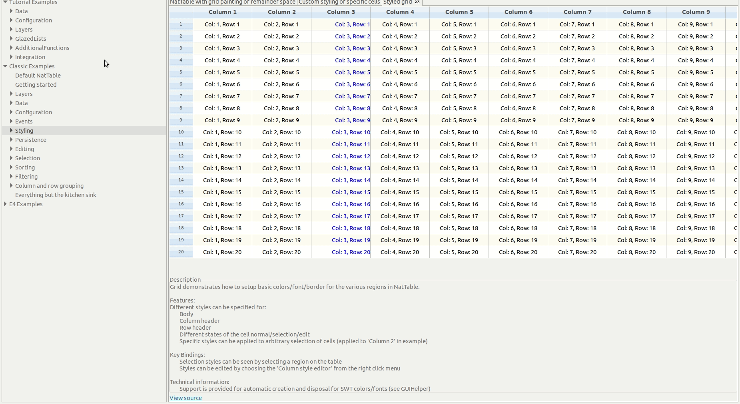
Task: Expand the Selection node arrow
Action: 11,158
